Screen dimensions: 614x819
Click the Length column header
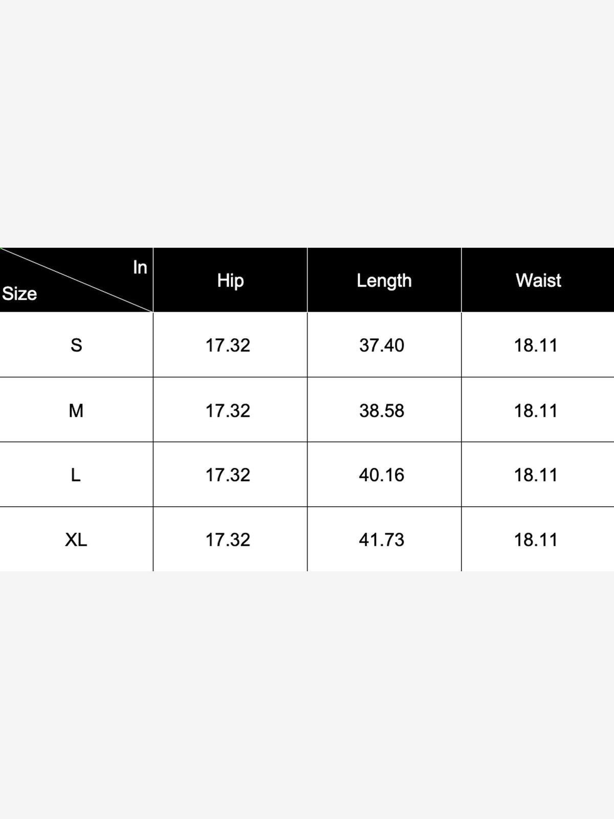tap(384, 280)
